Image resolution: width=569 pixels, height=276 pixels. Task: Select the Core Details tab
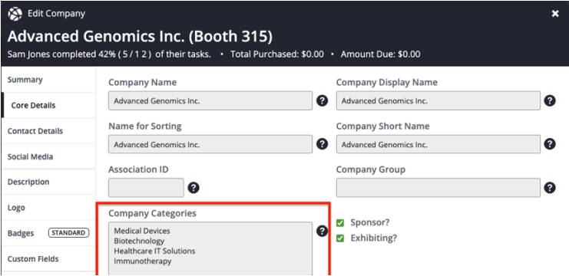click(x=48, y=105)
